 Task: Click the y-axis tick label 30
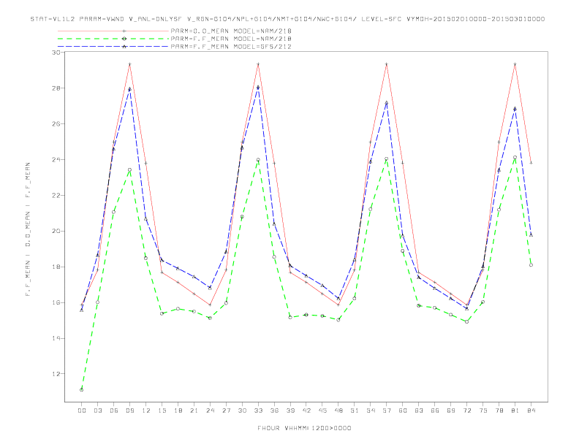click(56, 53)
